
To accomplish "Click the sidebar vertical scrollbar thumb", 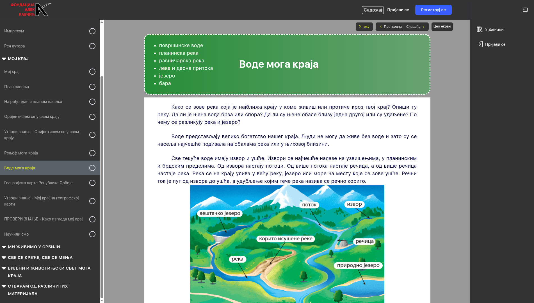I will [x=102, y=185].
